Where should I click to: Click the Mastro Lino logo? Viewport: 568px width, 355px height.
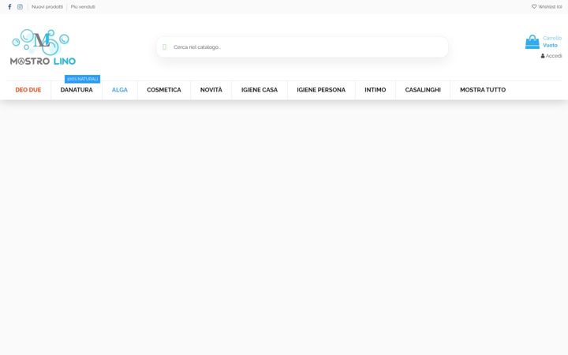43,47
